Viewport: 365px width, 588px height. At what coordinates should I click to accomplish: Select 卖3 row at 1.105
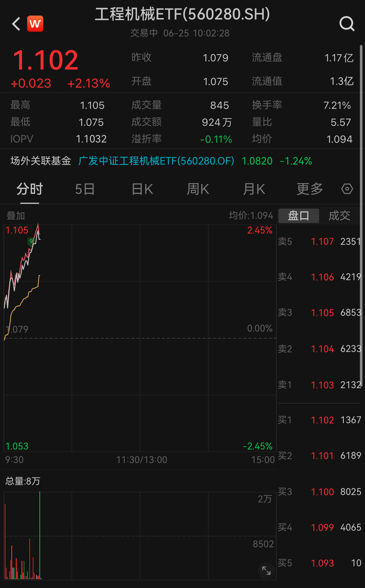tap(320, 313)
